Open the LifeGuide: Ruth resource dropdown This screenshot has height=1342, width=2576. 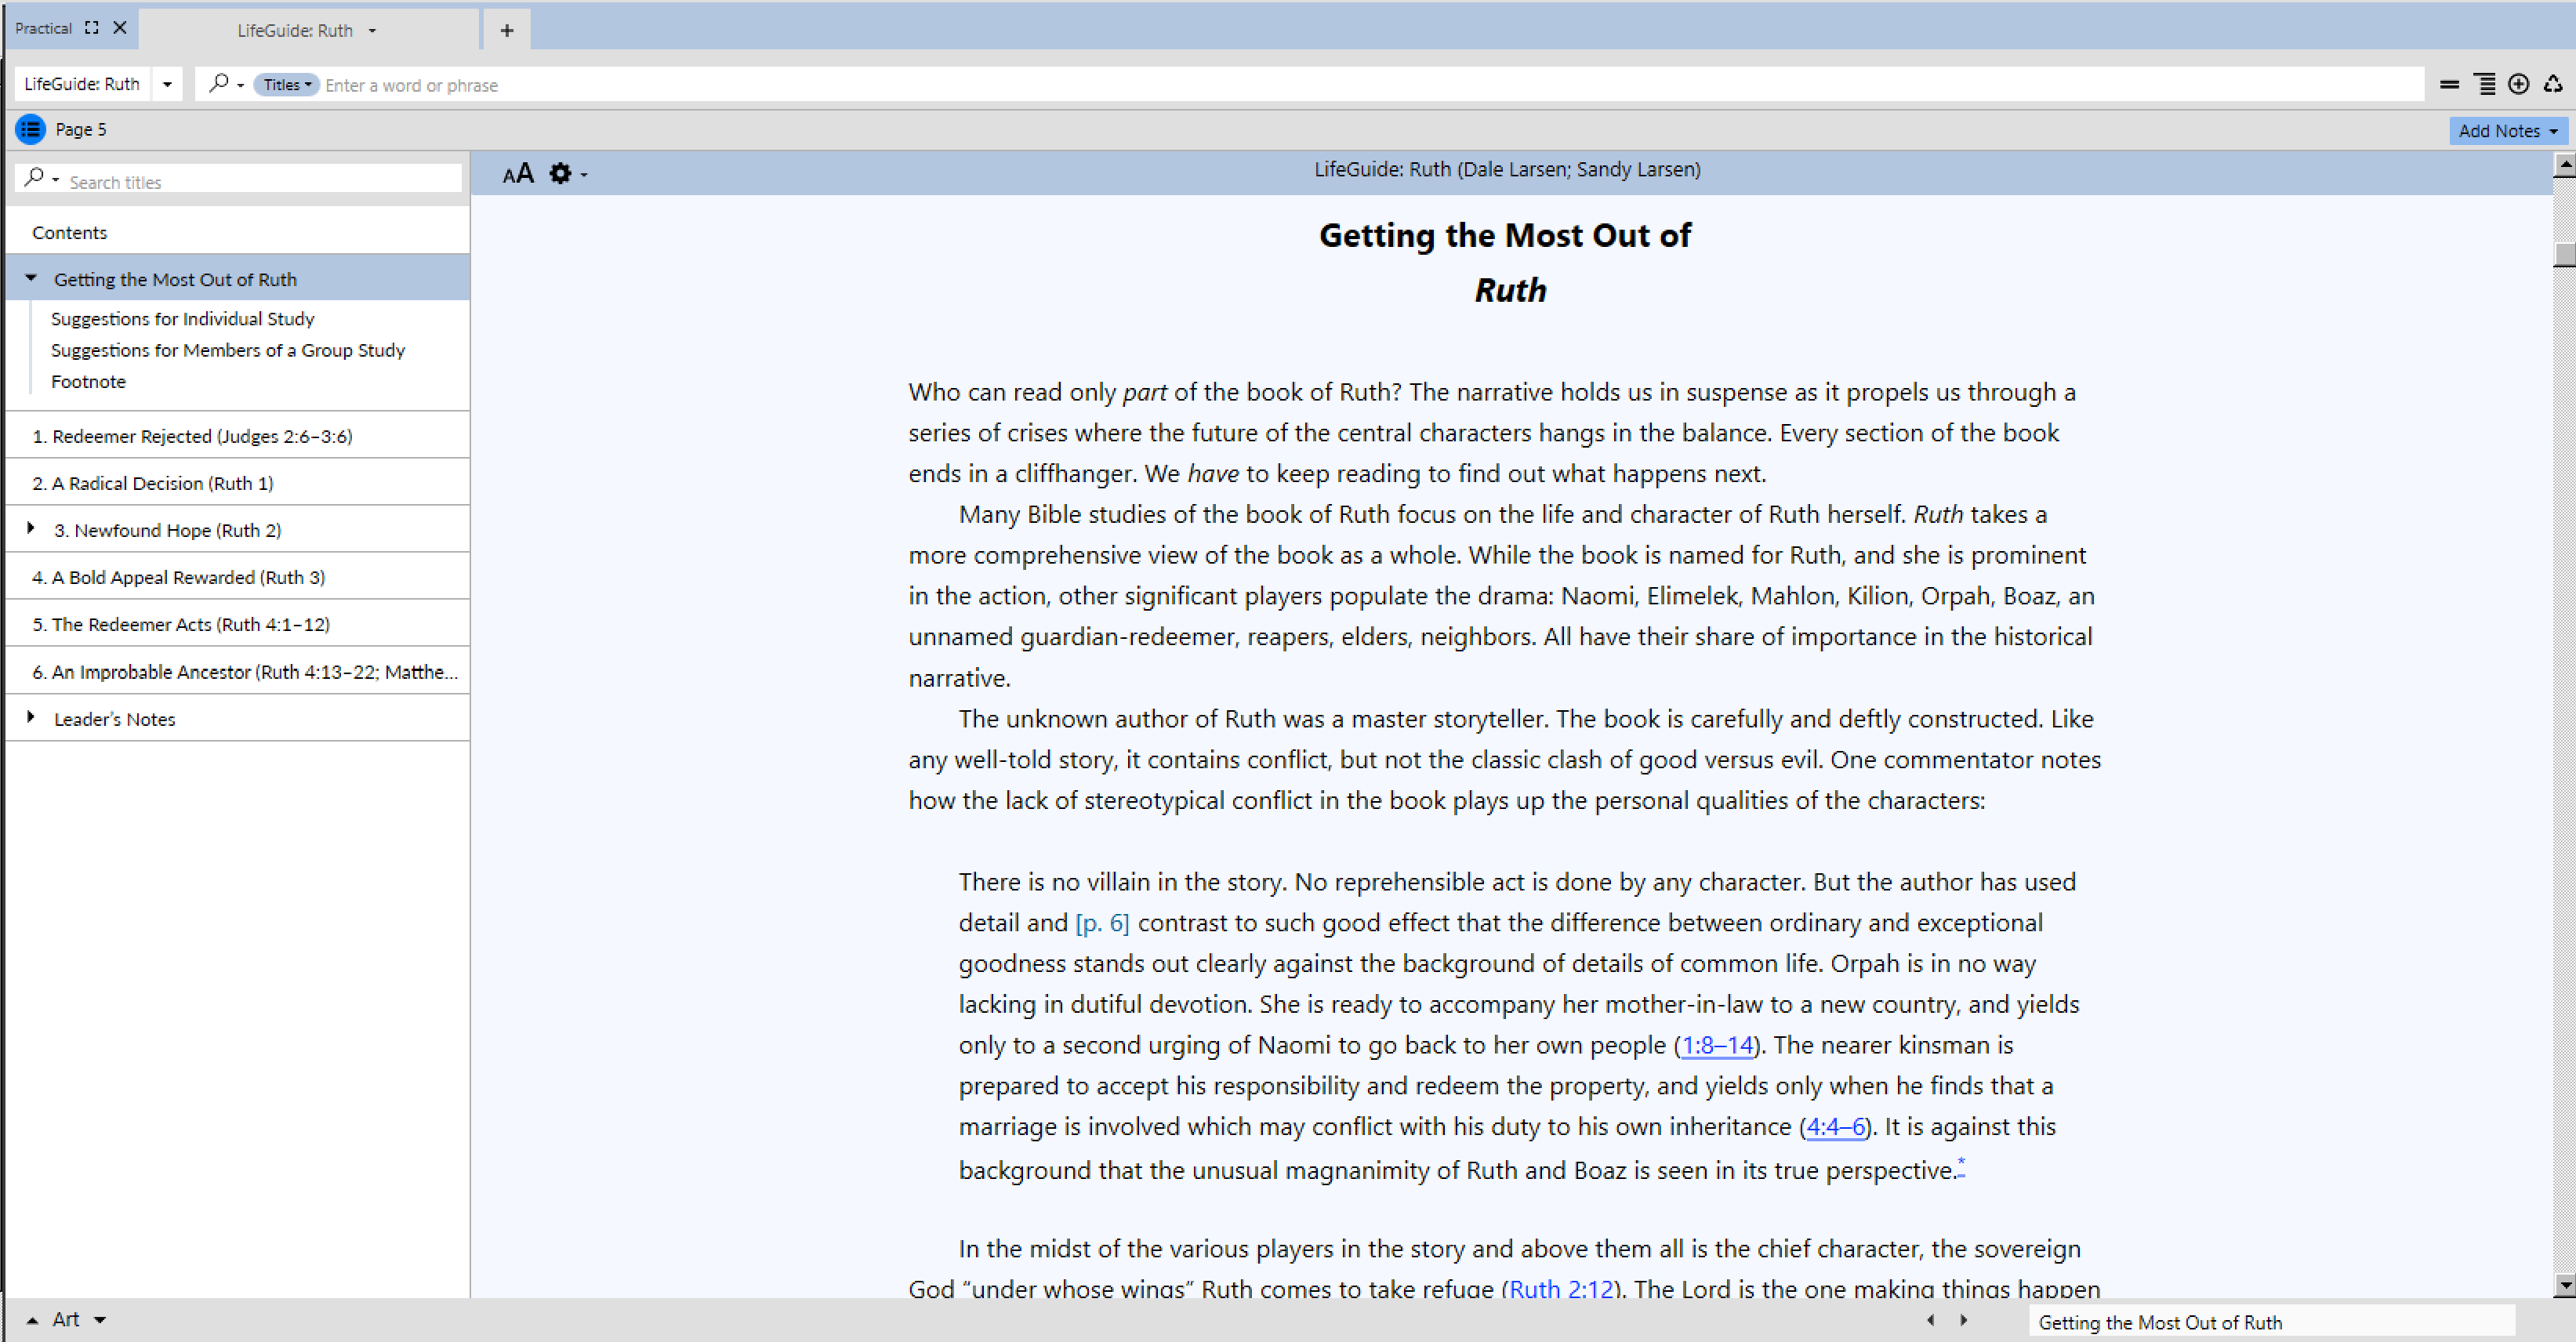(x=167, y=84)
